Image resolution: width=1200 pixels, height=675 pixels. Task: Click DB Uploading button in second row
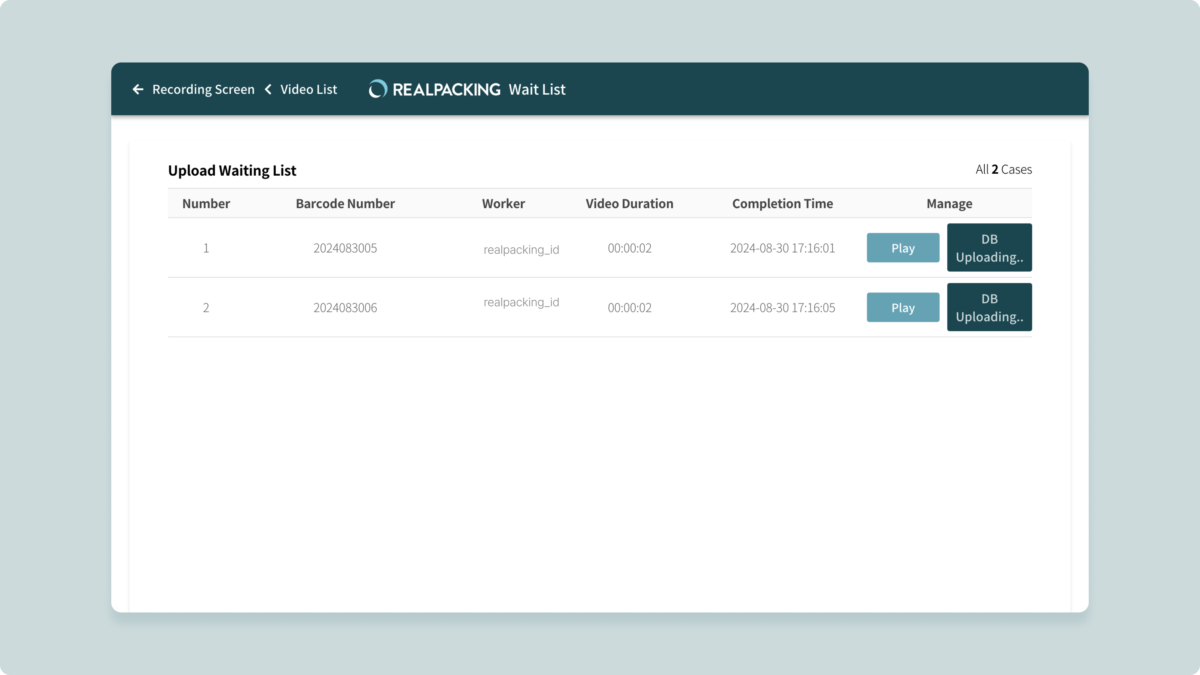point(989,307)
